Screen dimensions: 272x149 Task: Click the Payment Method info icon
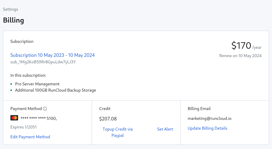45,109
